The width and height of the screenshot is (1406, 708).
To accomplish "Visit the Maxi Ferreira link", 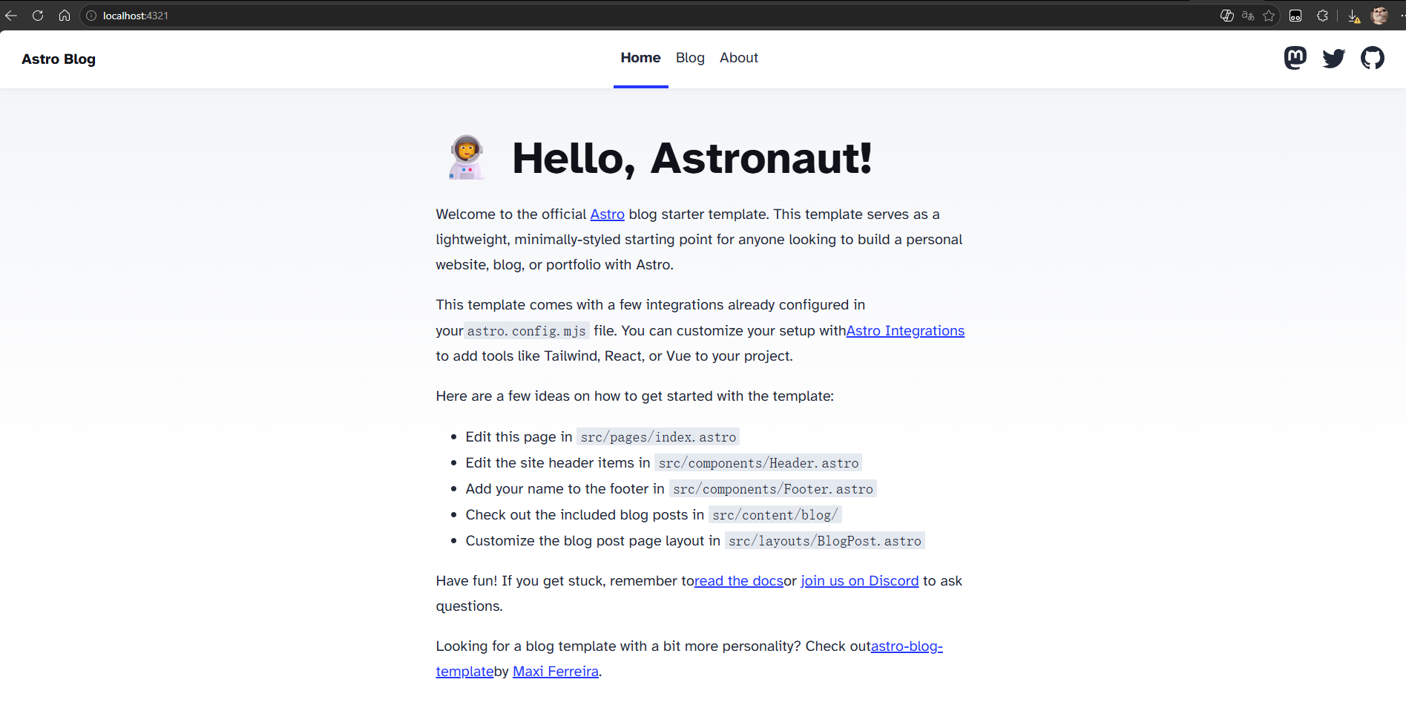I will tap(556, 672).
